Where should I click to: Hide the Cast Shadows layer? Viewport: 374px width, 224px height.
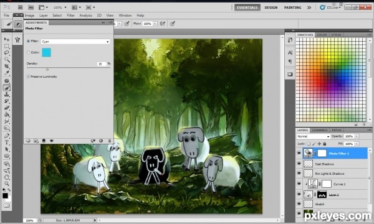pyautogui.click(x=299, y=164)
